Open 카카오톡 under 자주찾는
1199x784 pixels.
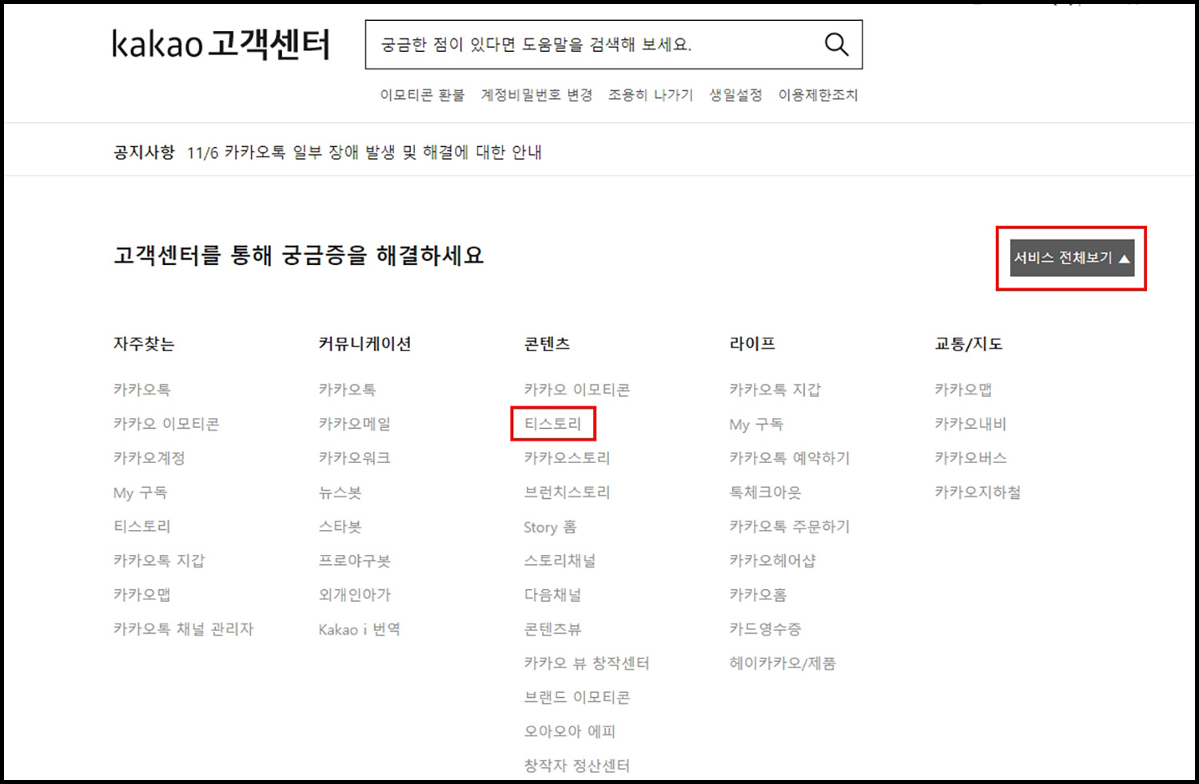tap(141, 390)
